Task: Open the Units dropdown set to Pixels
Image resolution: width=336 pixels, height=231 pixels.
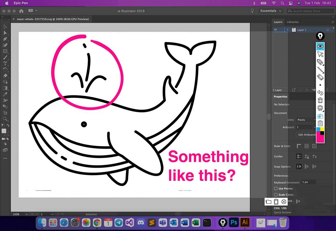Action: [305, 120]
